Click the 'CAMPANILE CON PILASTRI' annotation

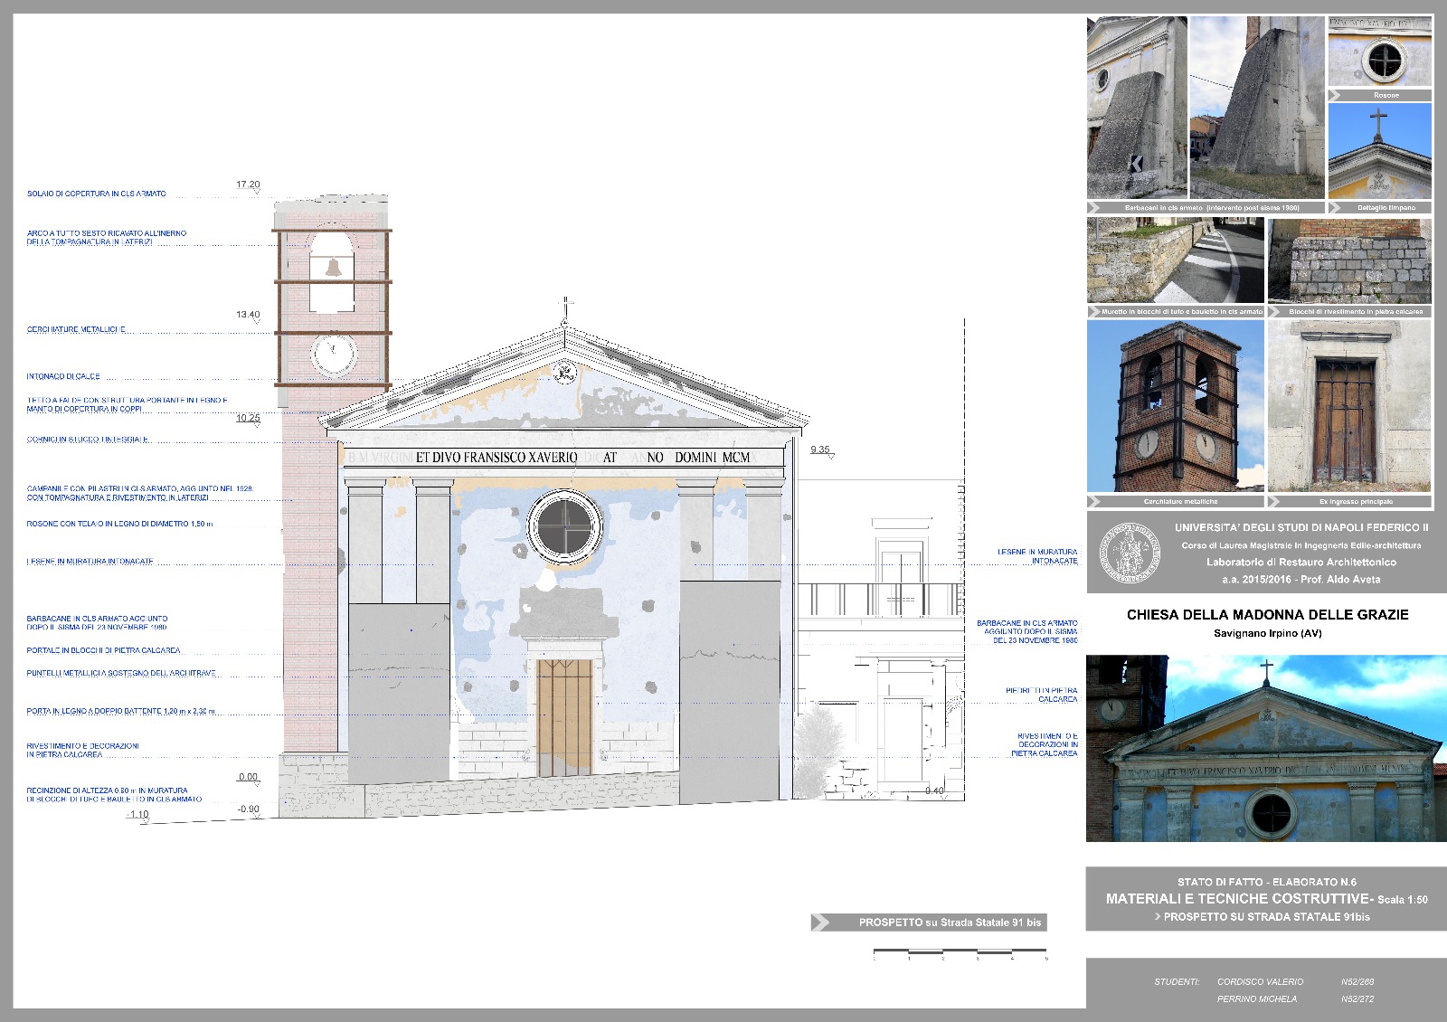[140, 493]
